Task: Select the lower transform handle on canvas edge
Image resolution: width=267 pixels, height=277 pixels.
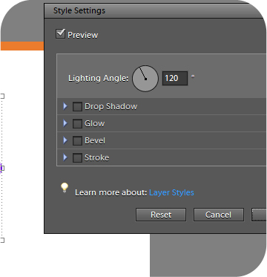Action: pos(2,240)
